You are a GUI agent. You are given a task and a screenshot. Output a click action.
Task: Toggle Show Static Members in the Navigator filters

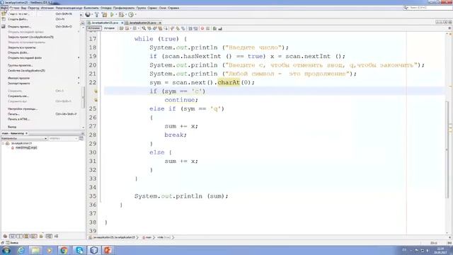(20, 236)
